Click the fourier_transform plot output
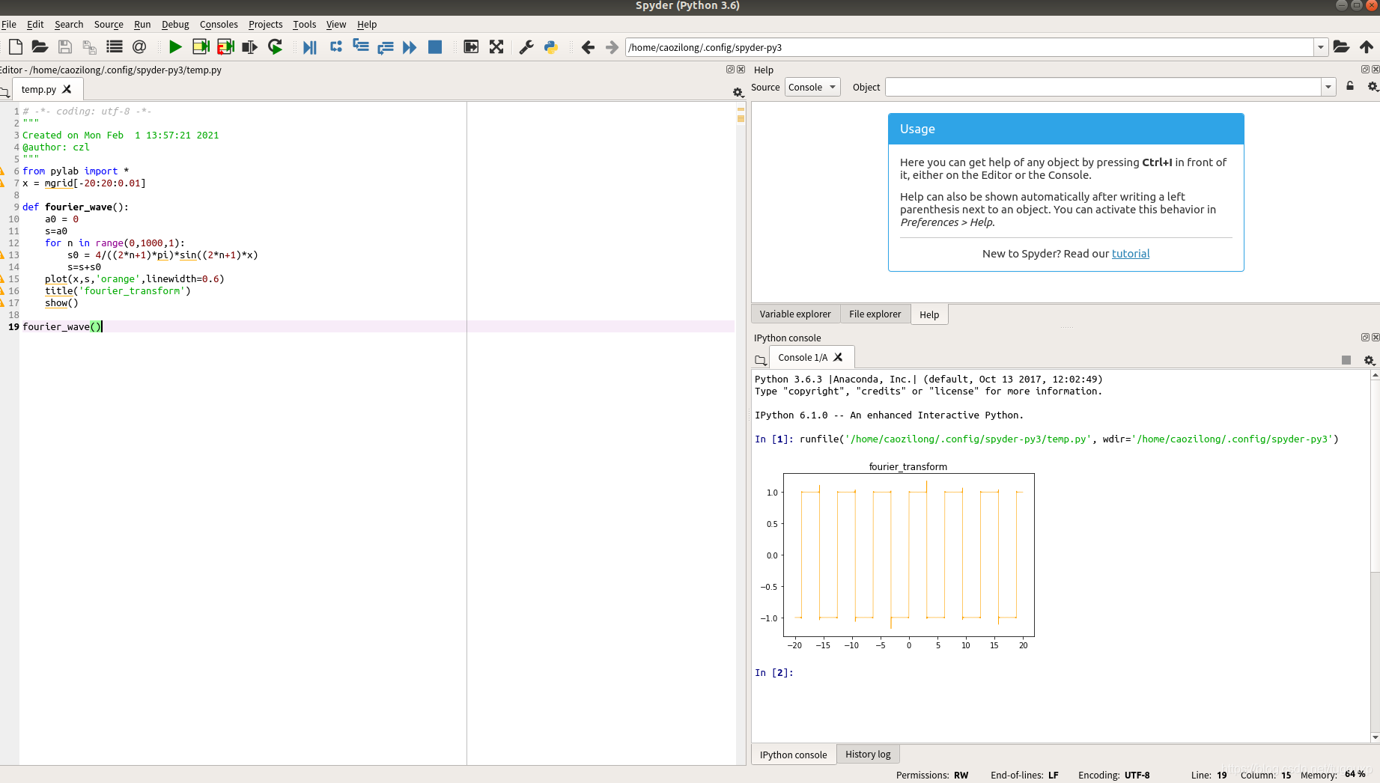Screen dimensions: 1380x783 coord(897,556)
